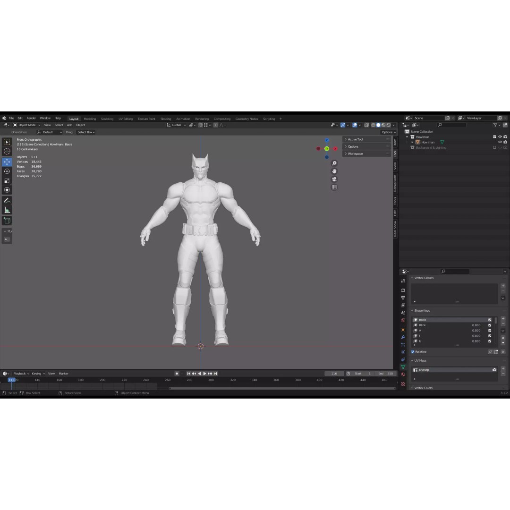
Task: Add a new shape key
Action: coord(503,319)
